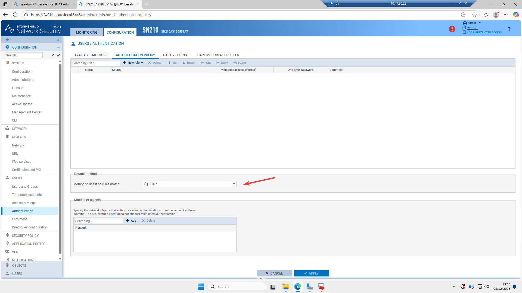Image resolution: width=522 pixels, height=293 pixels.
Task: Collapse the left menu with double-chevron icon
Action: click(x=58, y=40)
